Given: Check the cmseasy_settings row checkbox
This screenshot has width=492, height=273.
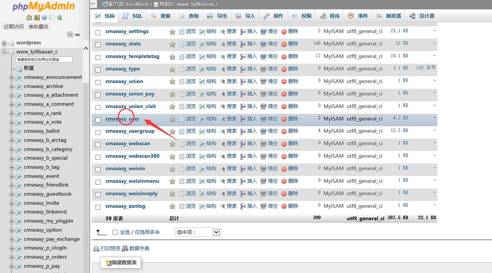Looking at the screenshot, I should pos(98,33).
